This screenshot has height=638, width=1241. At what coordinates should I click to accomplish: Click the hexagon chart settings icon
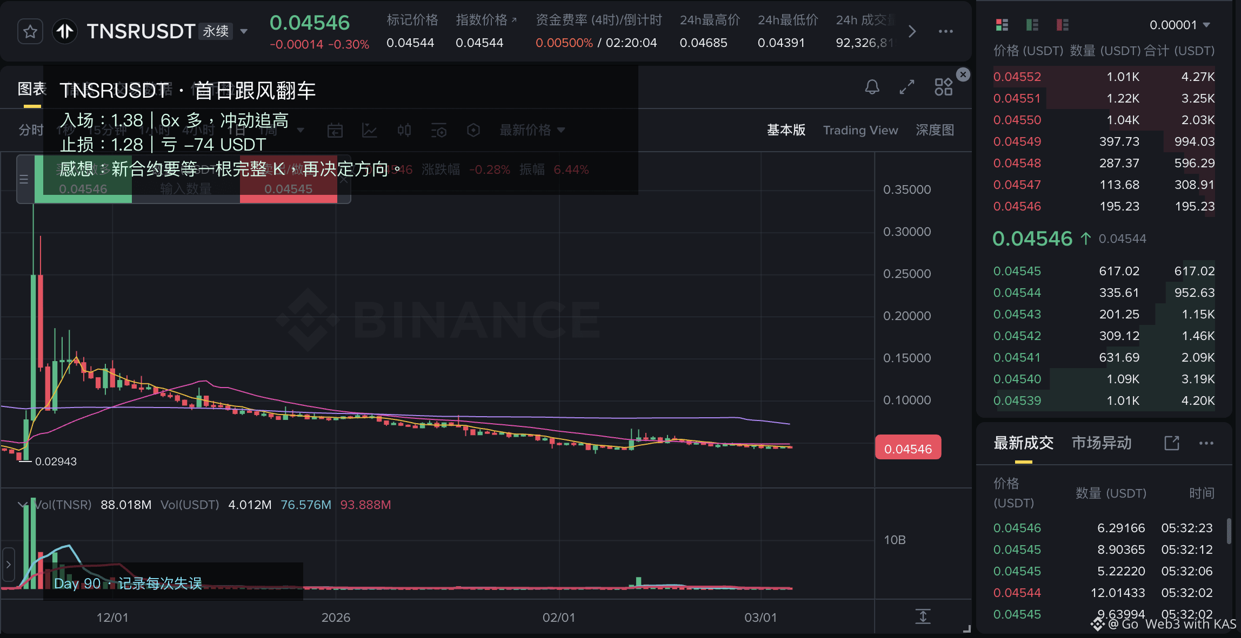pyautogui.click(x=473, y=130)
